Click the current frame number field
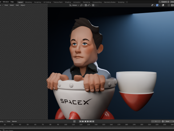Viewport: 174px width, 131px height. point(156,121)
